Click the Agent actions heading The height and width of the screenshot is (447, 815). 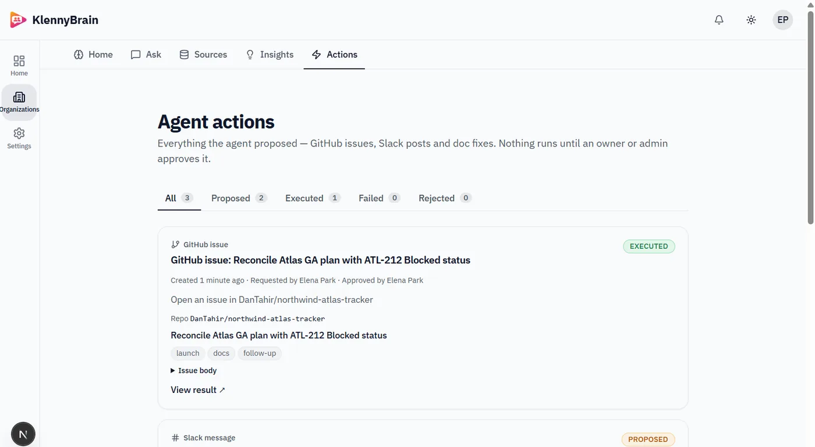[216, 121]
